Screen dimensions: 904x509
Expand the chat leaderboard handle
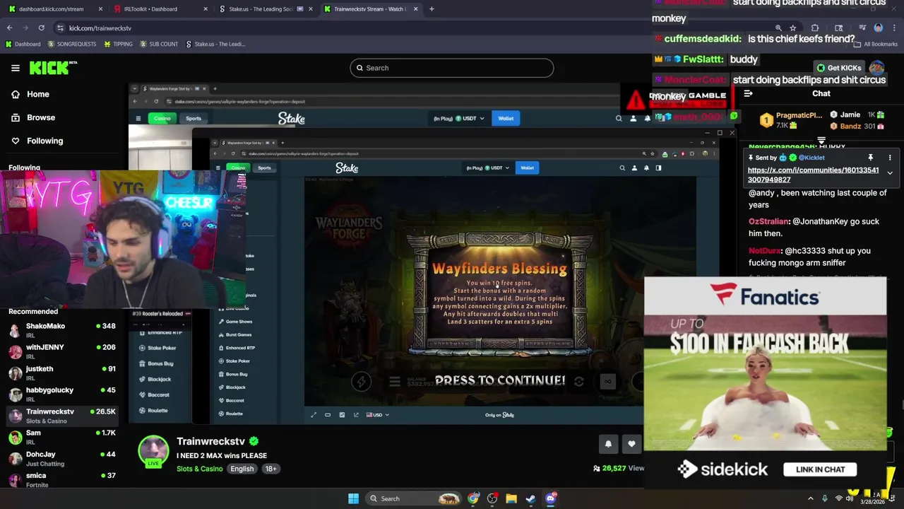(821, 140)
